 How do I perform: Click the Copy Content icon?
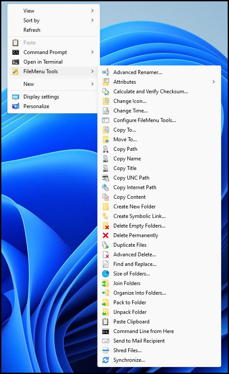pyautogui.click(x=106, y=197)
